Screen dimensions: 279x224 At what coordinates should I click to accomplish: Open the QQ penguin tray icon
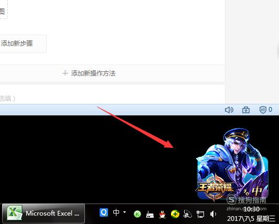click(x=162, y=214)
